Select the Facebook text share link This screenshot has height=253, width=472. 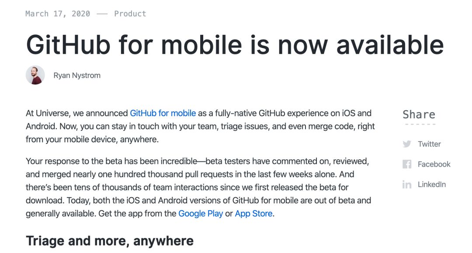coord(434,164)
